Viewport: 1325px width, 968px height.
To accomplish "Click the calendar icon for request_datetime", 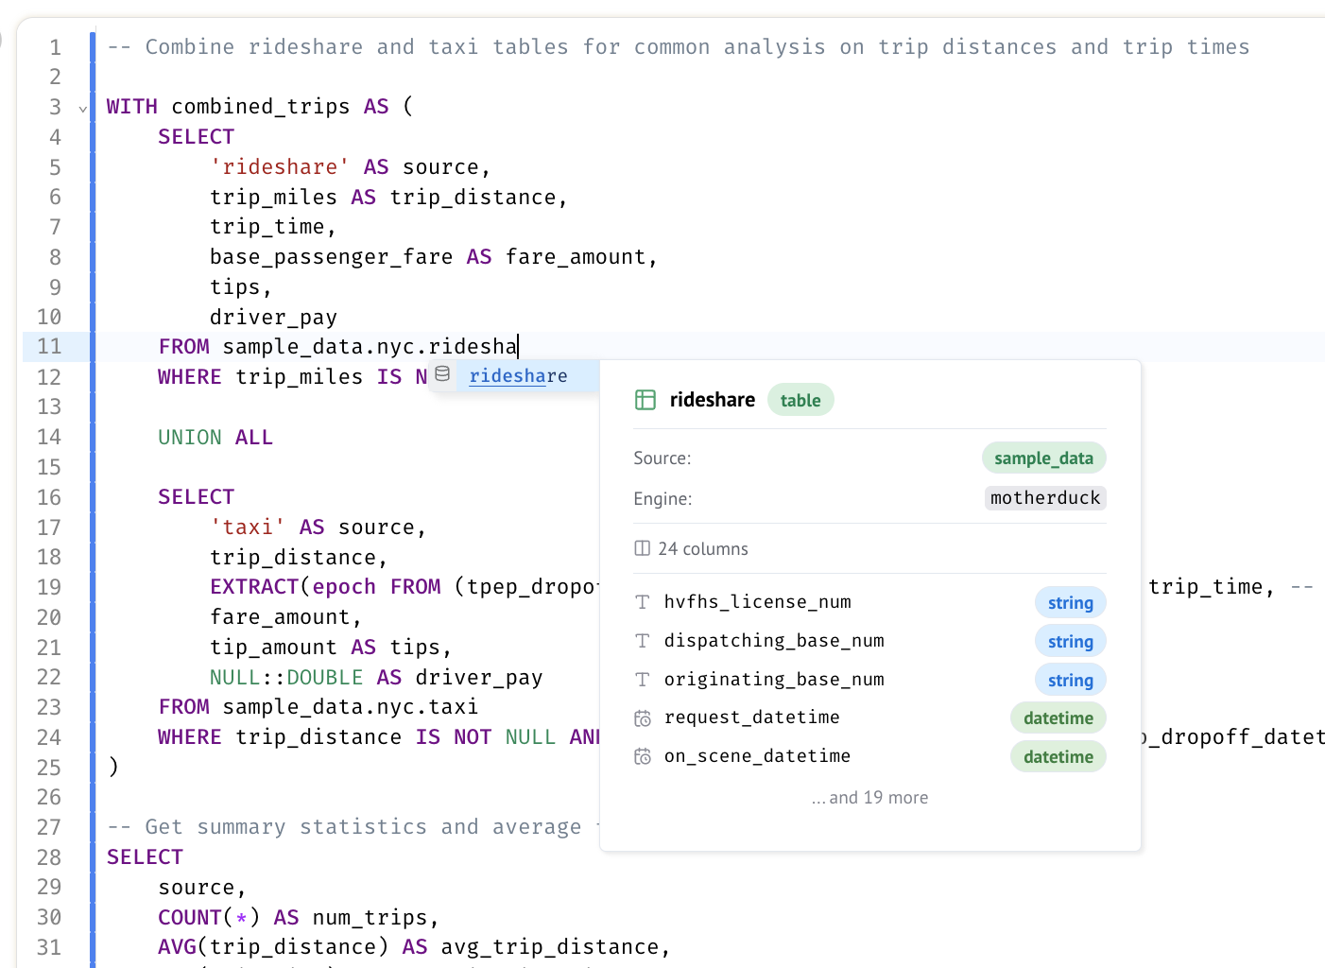I will (643, 718).
